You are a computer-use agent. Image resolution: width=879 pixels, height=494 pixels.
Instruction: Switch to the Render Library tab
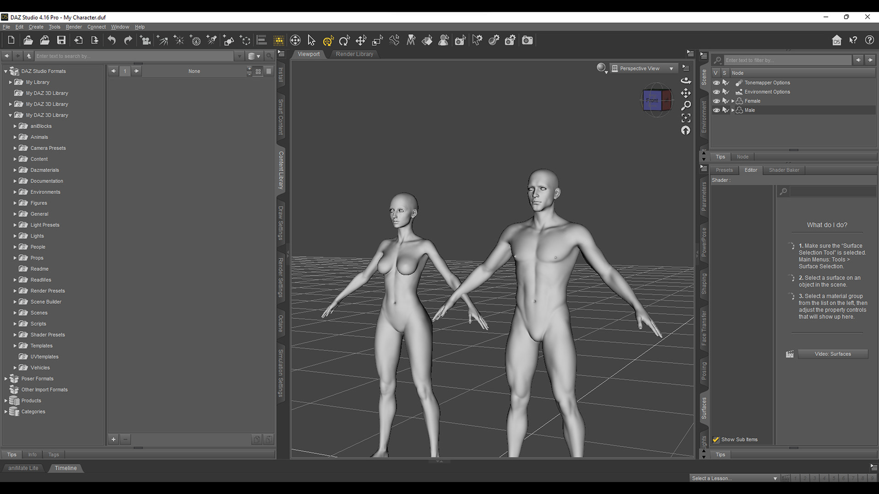click(354, 54)
